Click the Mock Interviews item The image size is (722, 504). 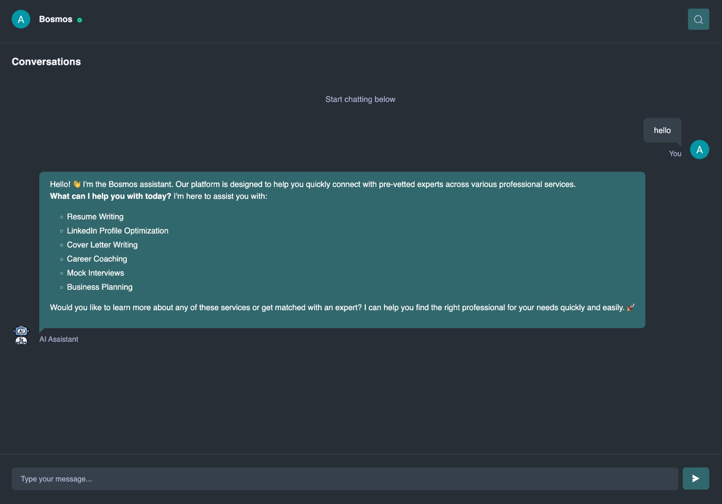(95, 273)
